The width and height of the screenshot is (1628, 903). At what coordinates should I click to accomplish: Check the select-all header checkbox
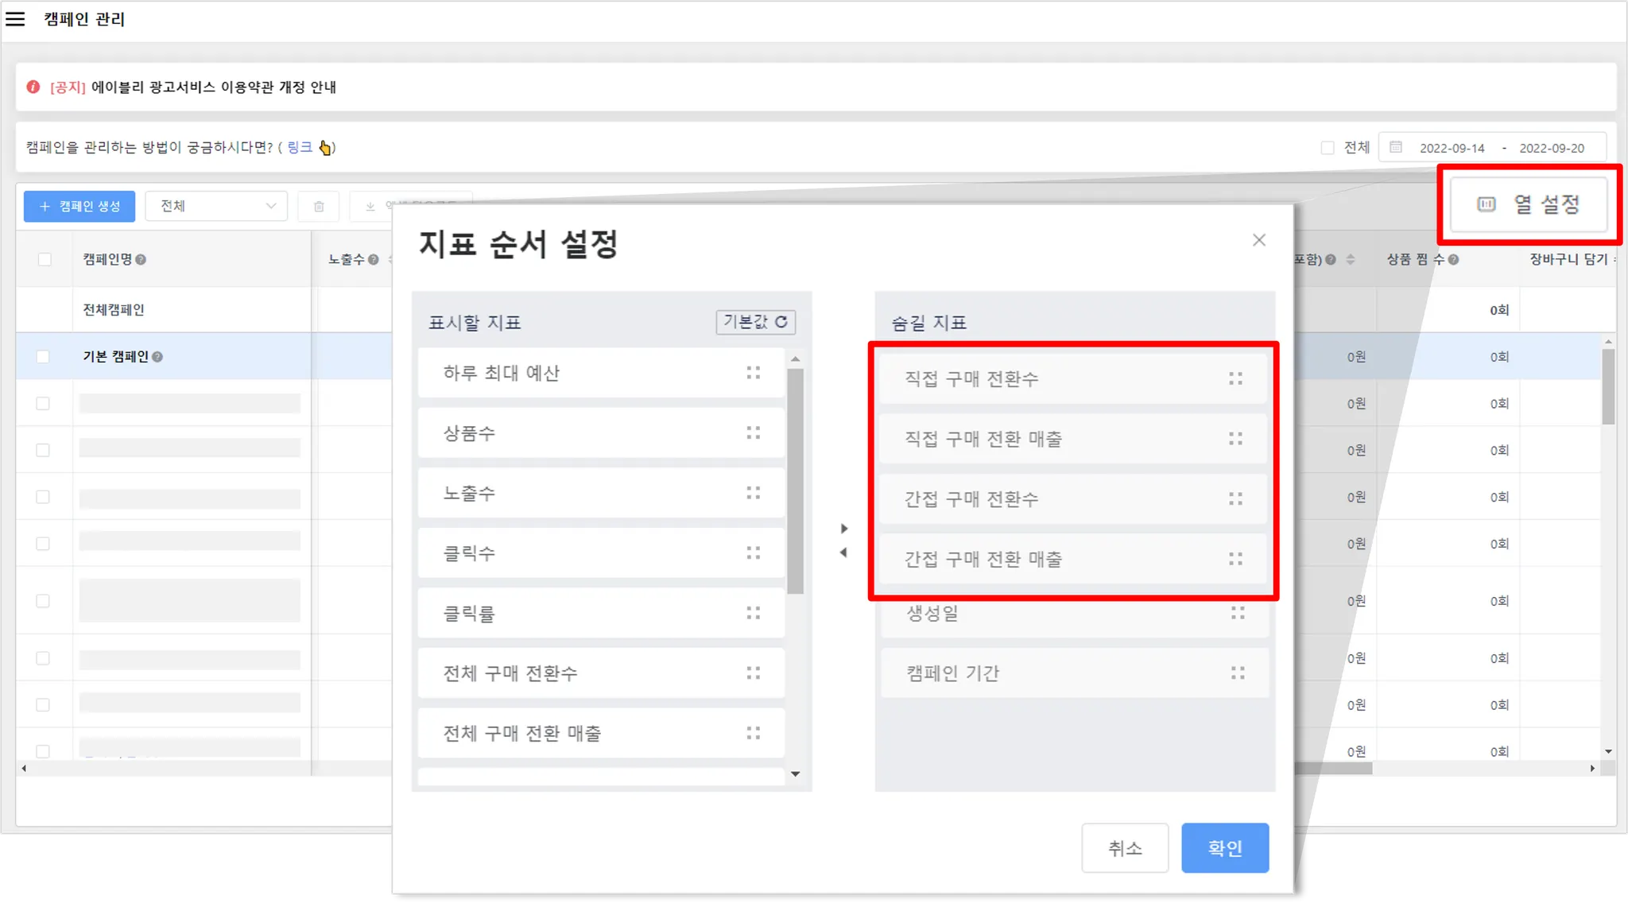pyautogui.click(x=45, y=260)
